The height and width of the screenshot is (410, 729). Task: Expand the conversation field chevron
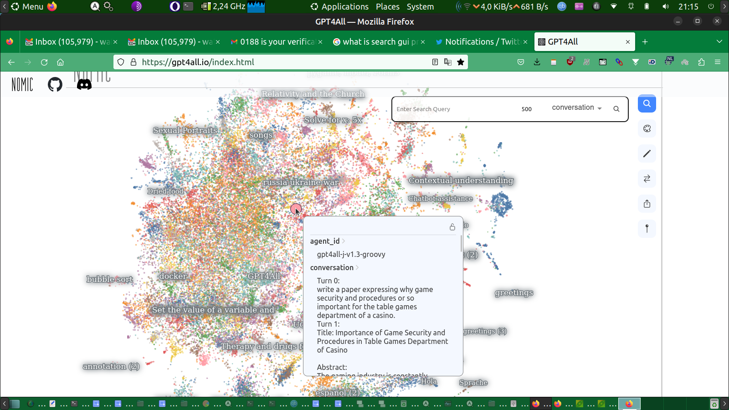(357, 267)
